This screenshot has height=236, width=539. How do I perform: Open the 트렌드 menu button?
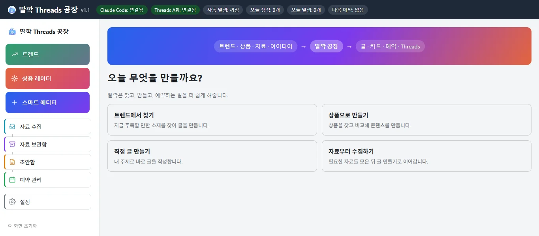(47, 54)
